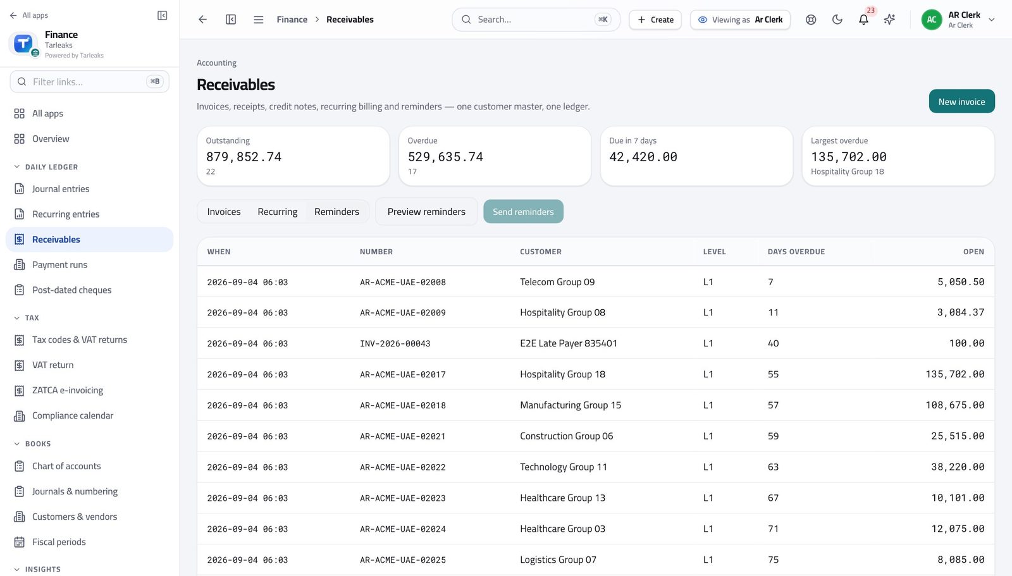Viewport: 1012px width, 576px height.
Task: Collapse the INSIGHTS section
Action: [37, 569]
